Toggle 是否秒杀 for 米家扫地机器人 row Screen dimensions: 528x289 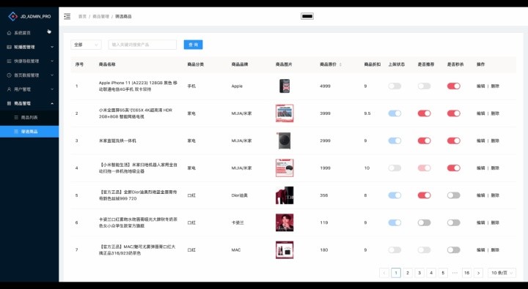point(454,168)
